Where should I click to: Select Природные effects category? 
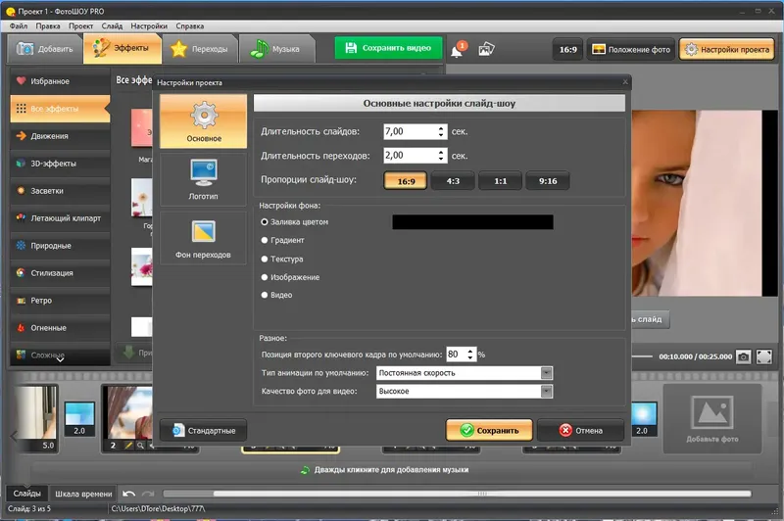point(60,246)
